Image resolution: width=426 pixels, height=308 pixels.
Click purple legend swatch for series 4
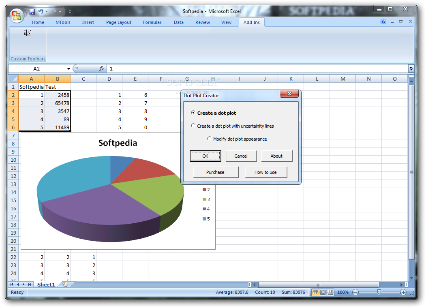[x=204, y=209]
